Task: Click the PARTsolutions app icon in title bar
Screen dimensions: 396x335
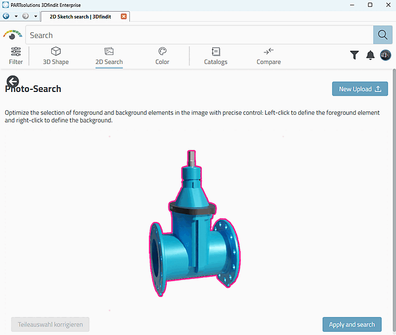Action: tap(5, 5)
